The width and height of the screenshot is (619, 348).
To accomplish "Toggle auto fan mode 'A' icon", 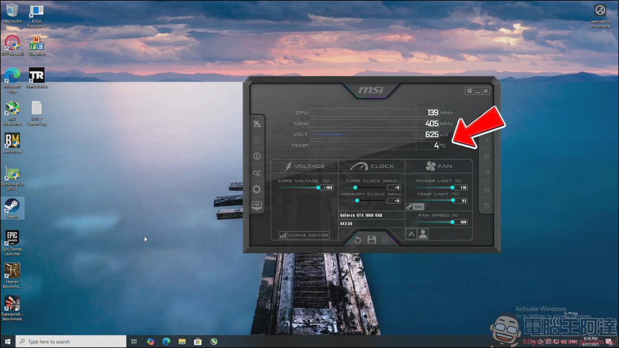I will click(x=411, y=234).
